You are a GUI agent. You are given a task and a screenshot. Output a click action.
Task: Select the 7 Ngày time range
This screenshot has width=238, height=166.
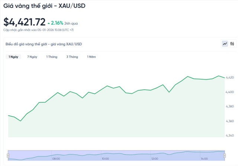32,57
